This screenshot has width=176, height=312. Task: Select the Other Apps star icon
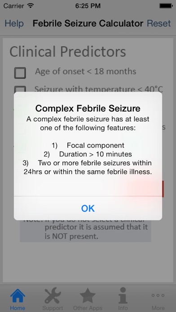pyautogui.click(x=88, y=295)
